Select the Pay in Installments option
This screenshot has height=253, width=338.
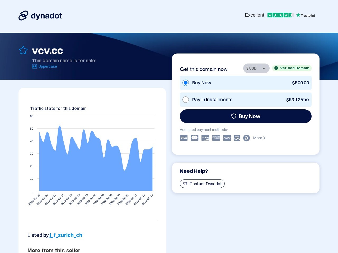(186, 100)
